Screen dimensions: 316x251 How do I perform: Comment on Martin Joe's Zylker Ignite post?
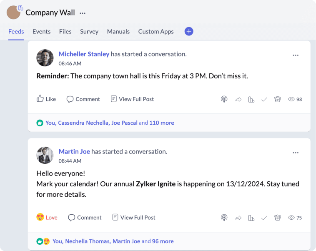coord(85,218)
